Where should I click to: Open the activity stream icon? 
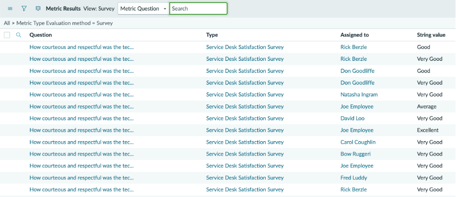pyautogui.click(x=38, y=9)
